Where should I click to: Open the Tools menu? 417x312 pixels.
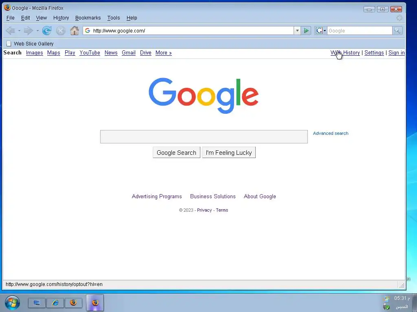[114, 18]
